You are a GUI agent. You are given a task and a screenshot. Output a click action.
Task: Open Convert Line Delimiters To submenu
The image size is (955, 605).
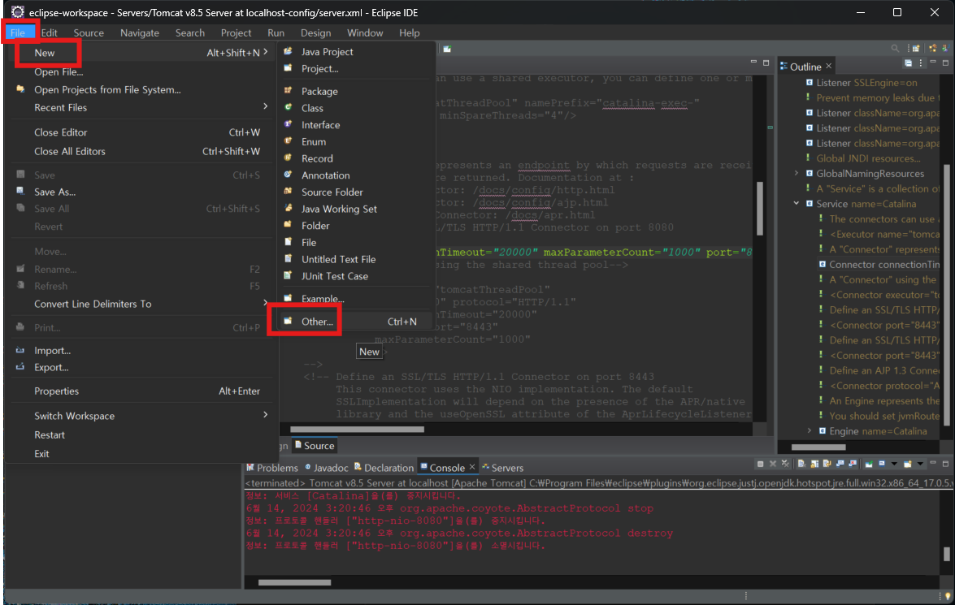tap(150, 304)
